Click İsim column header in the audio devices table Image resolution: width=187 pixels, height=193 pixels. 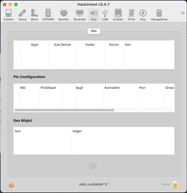(149, 45)
